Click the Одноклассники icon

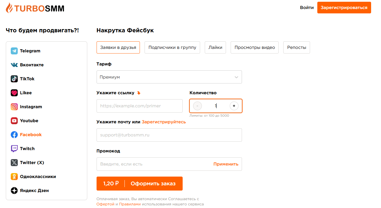(14, 177)
